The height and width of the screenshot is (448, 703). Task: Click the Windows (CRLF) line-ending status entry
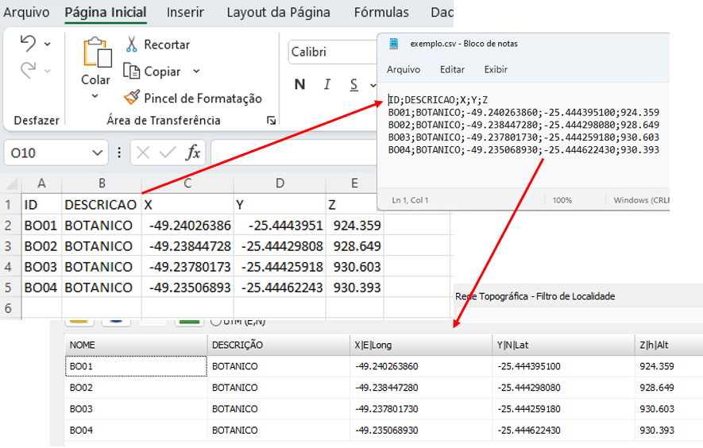click(641, 200)
